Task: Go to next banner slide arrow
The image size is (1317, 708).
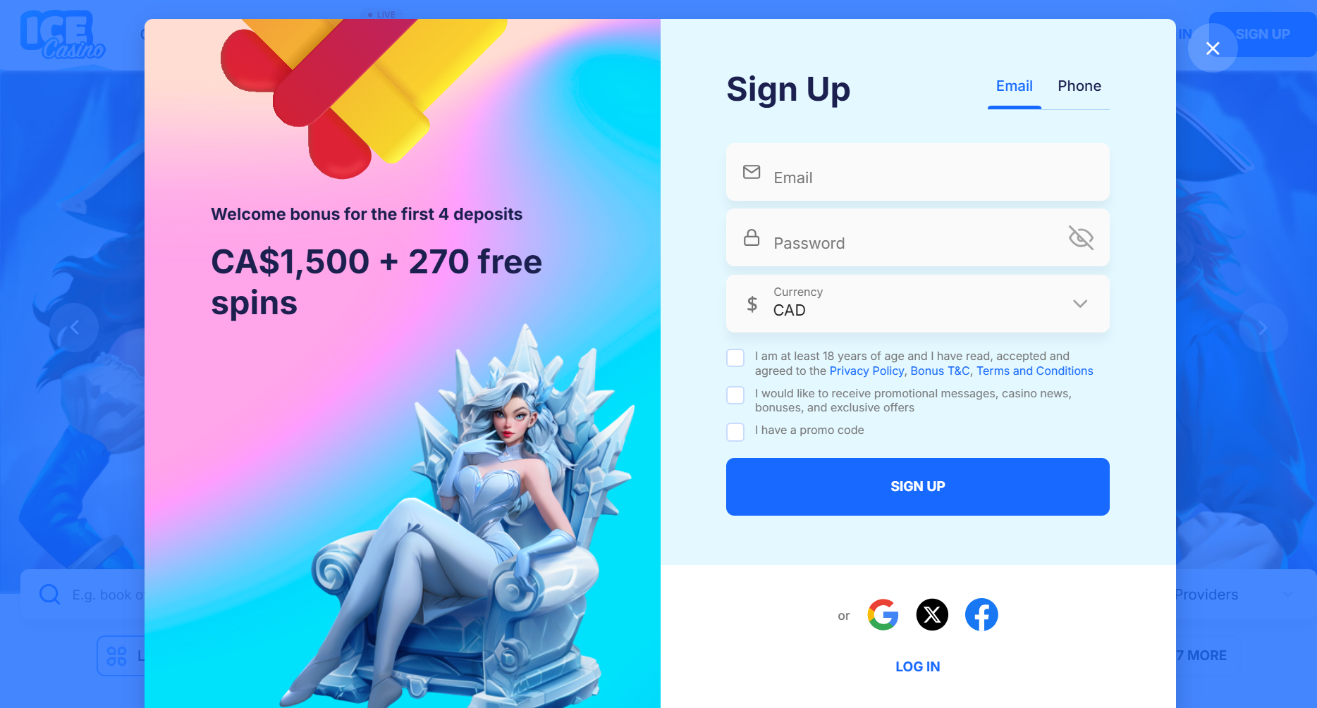Action: pyautogui.click(x=1263, y=328)
